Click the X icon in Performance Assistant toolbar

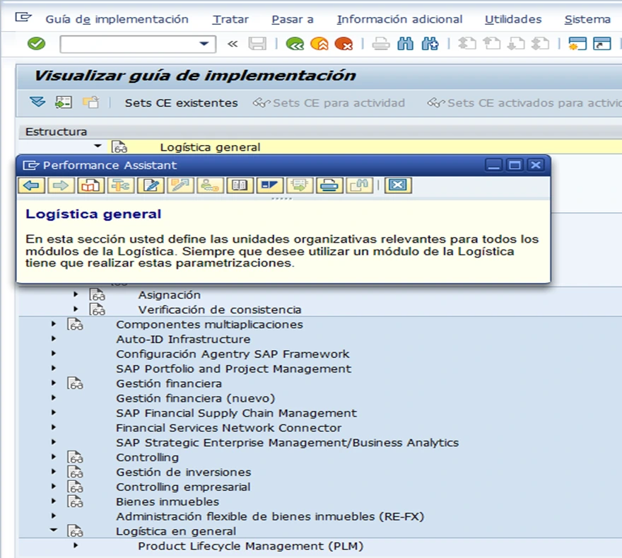398,185
